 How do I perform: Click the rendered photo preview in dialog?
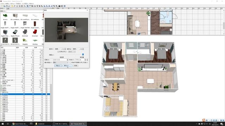tap(66, 30)
